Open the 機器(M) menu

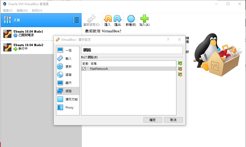click(22, 11)
